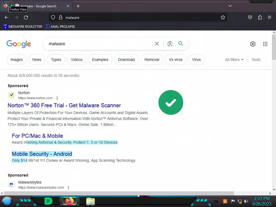Open File Explorer from taskbar

(91, 201)
